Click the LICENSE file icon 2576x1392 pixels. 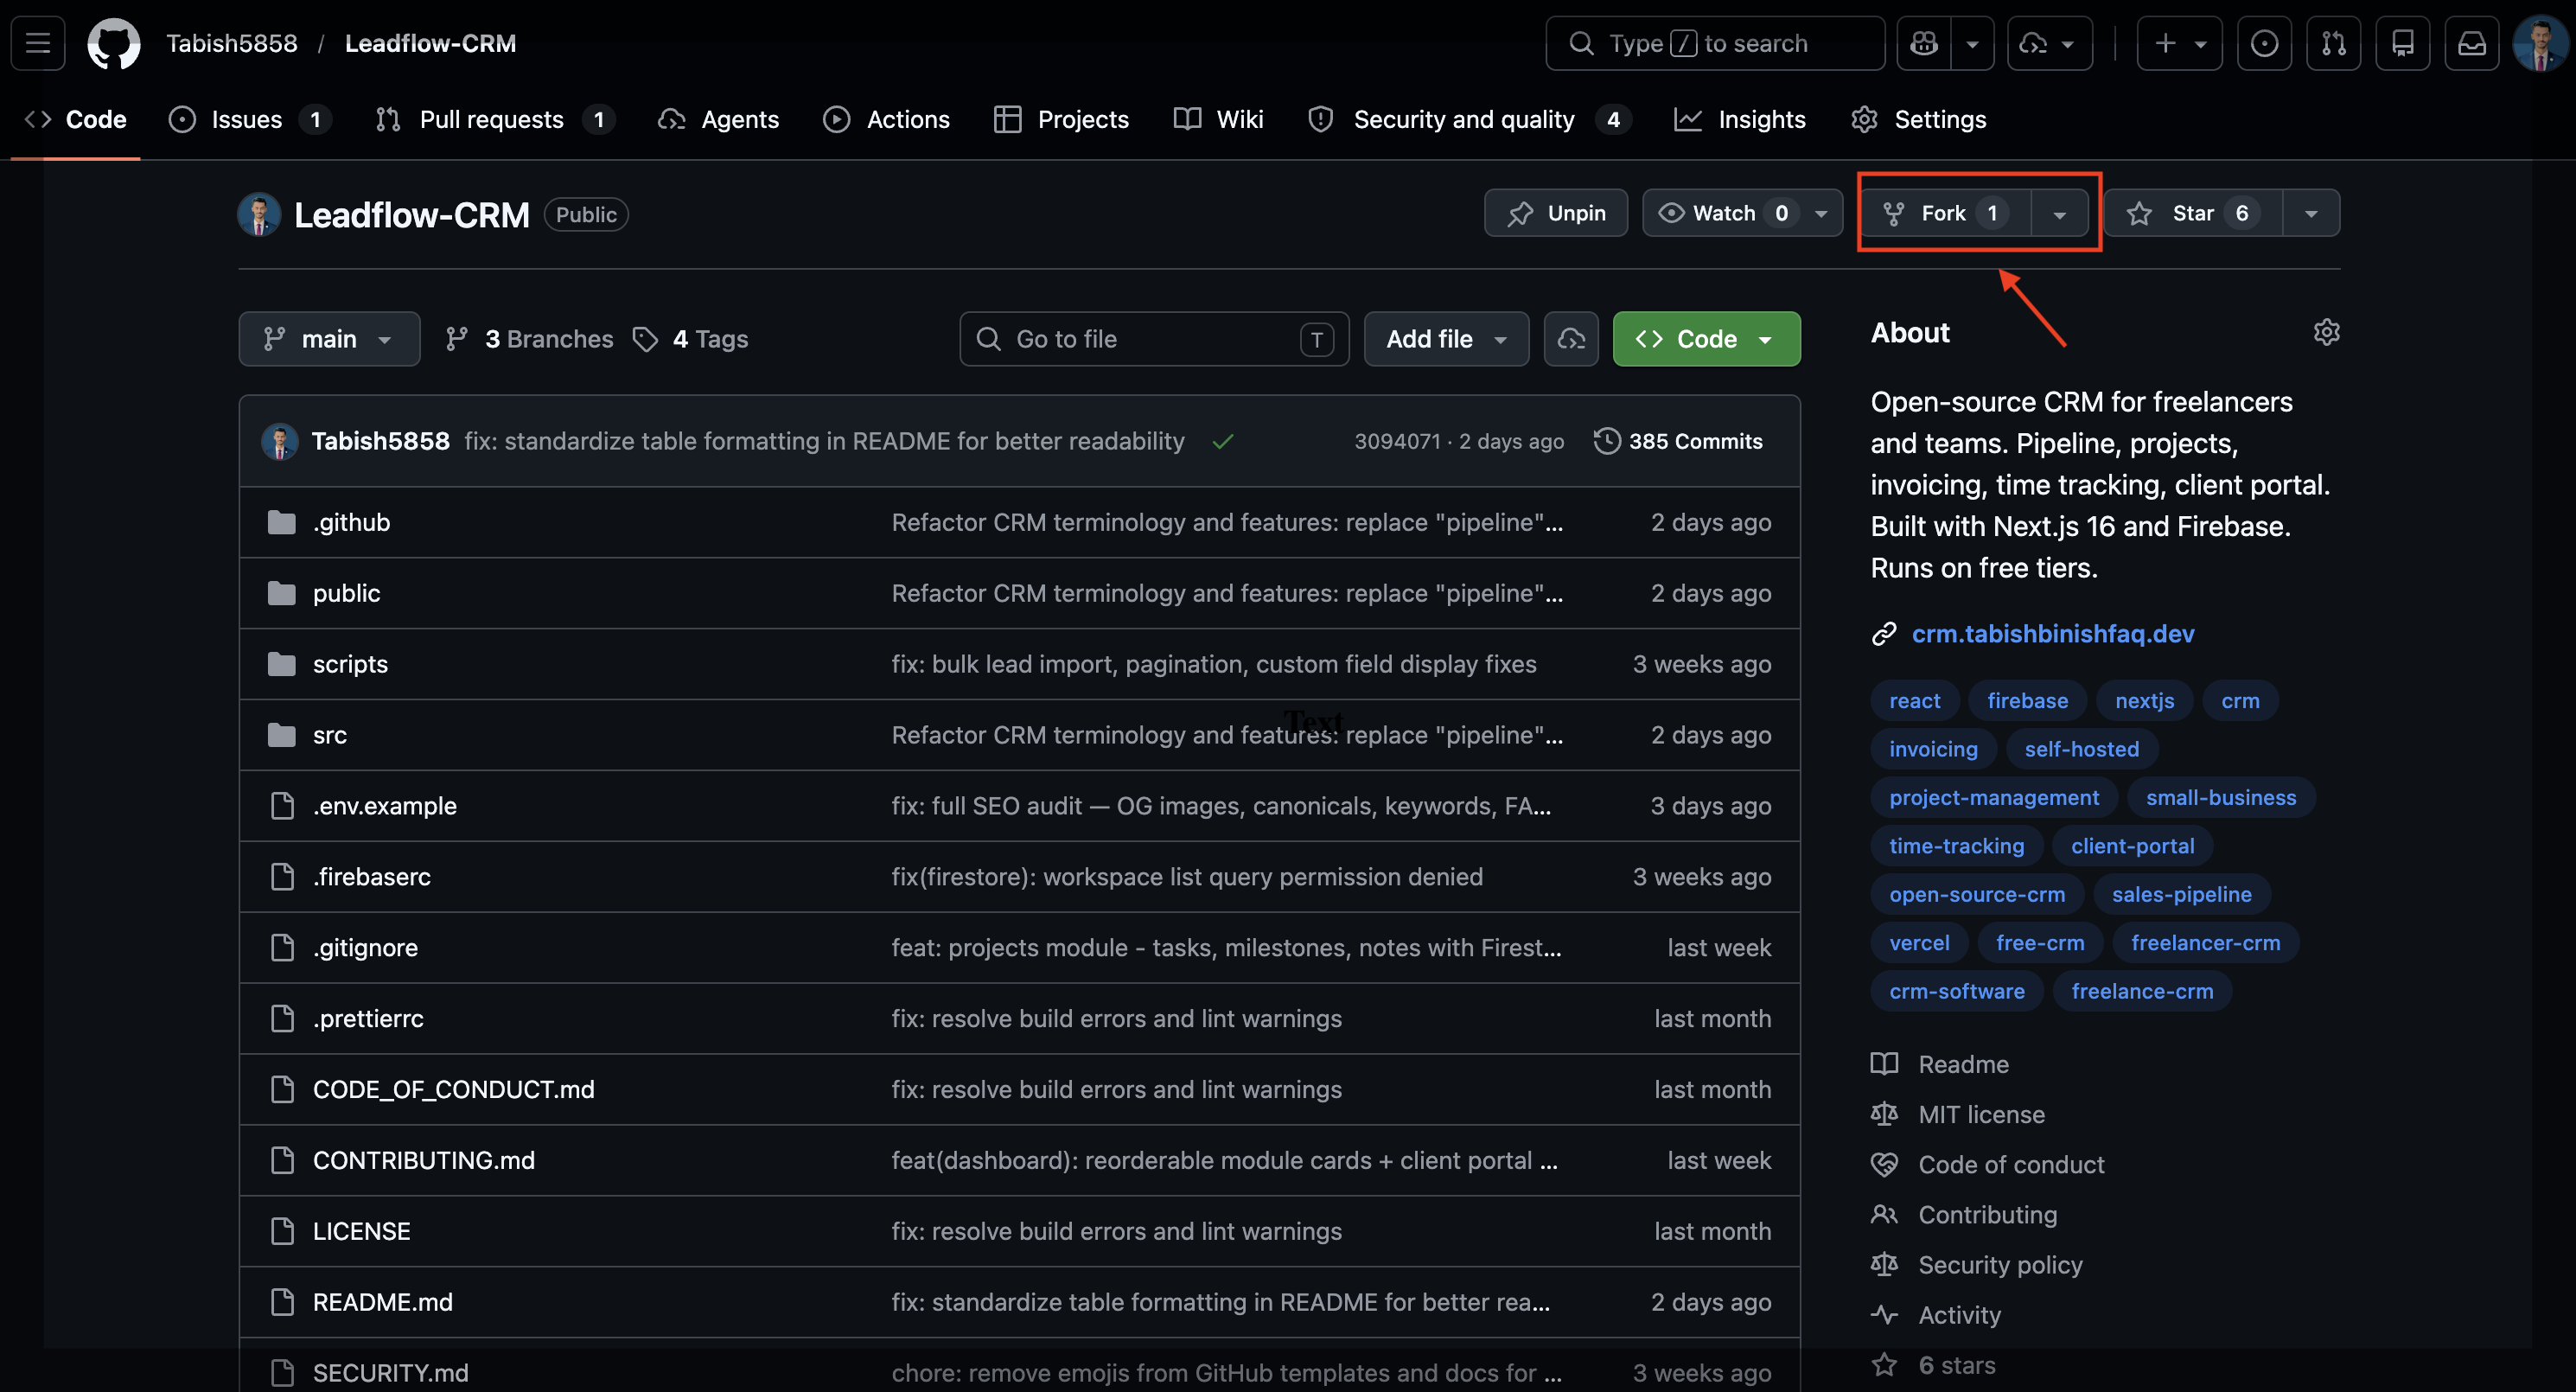coord(282,1231)
